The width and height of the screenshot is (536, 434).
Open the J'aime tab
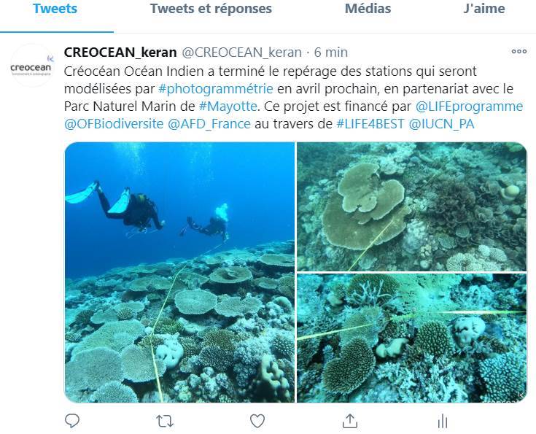pyautogui.click(x=484, y=9)
